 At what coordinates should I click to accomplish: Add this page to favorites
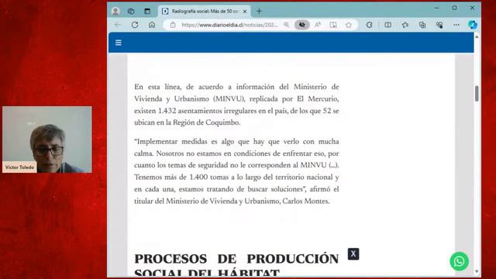coord(349,25)
